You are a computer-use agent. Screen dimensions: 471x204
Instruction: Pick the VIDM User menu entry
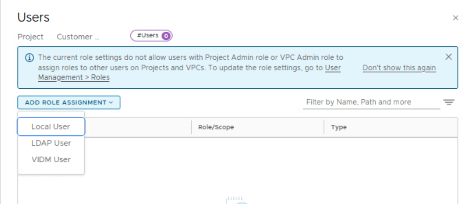point(51,159)
